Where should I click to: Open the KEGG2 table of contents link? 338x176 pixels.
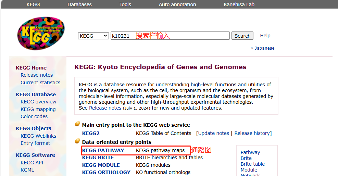[x=91, y=133]
